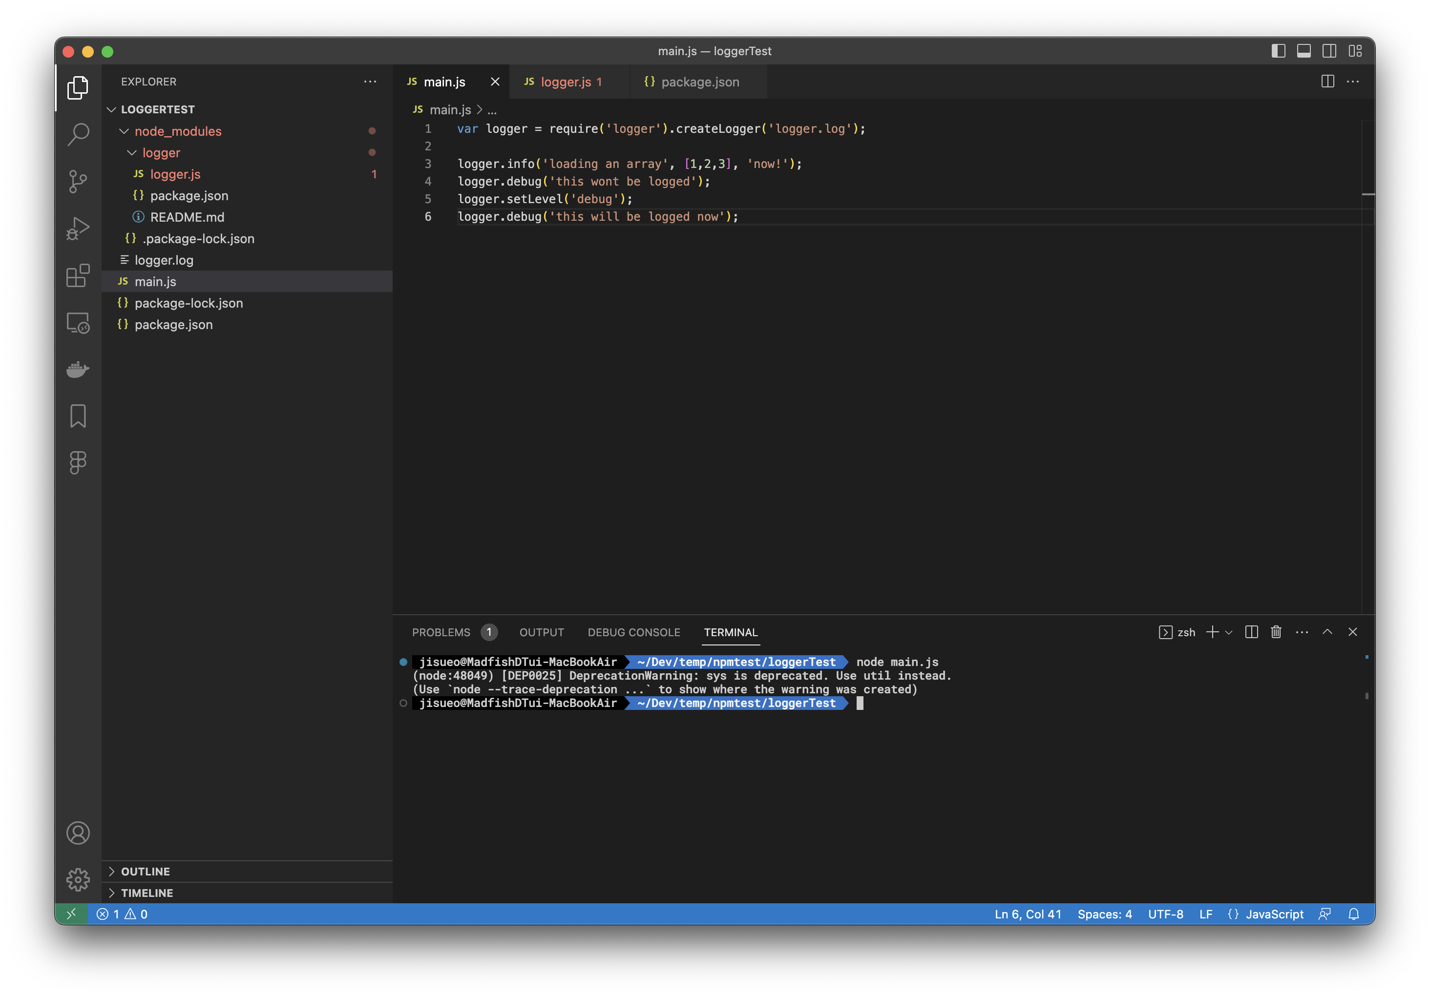The image size is (1430, 997).
Task: Open the Search view in activity bar
Action: tap(78, 134)
